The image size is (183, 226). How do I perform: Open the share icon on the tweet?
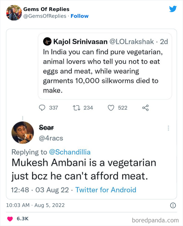click(145, 107)
